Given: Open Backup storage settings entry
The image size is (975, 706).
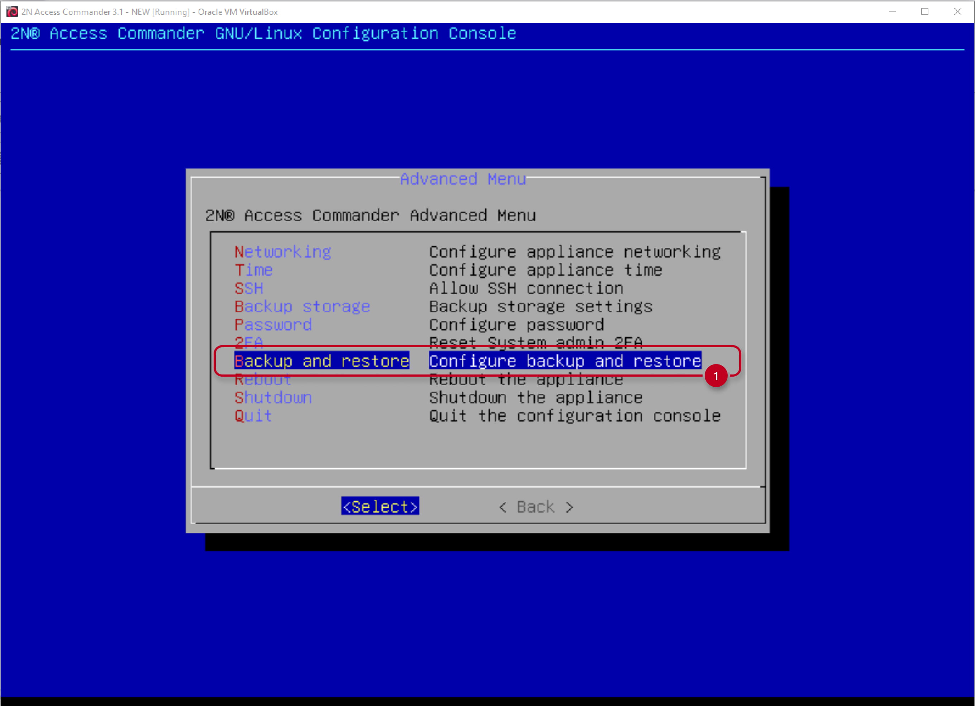Looking at the screenshot, I should [302, 306].
